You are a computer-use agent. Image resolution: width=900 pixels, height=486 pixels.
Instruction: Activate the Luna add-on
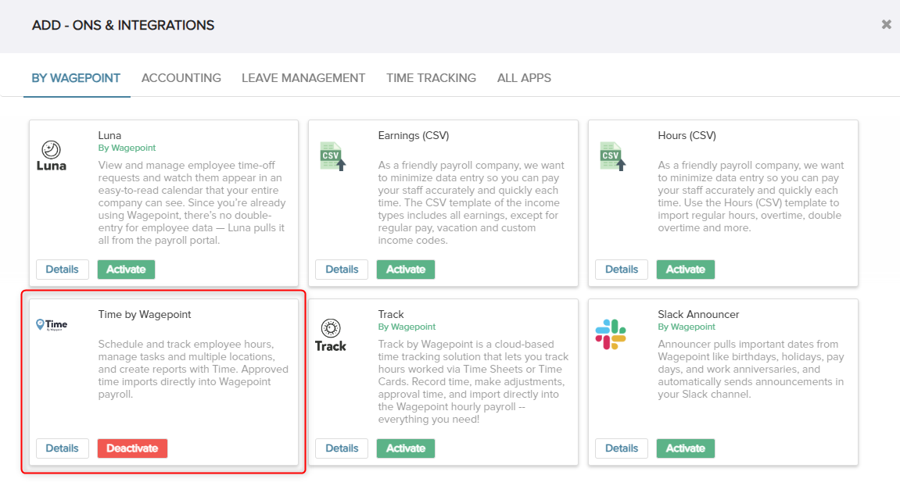126,269
